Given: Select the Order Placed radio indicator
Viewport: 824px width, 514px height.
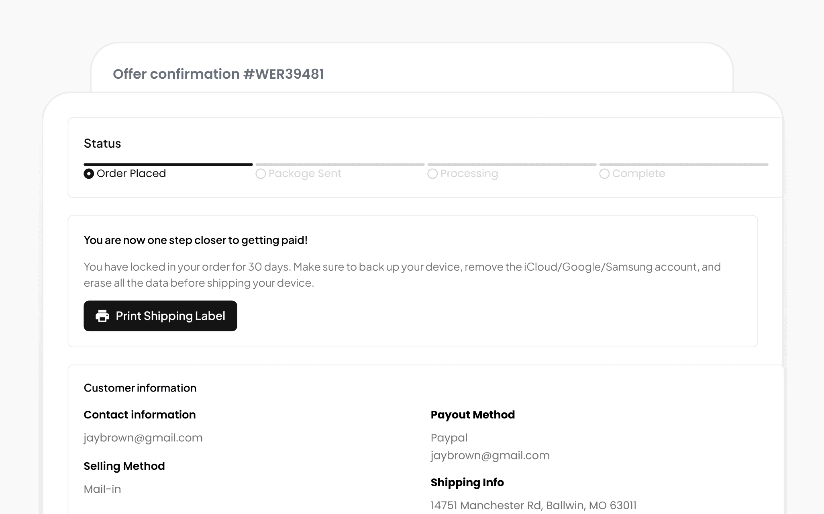Looking at the screenshot, I should (89, 174).
